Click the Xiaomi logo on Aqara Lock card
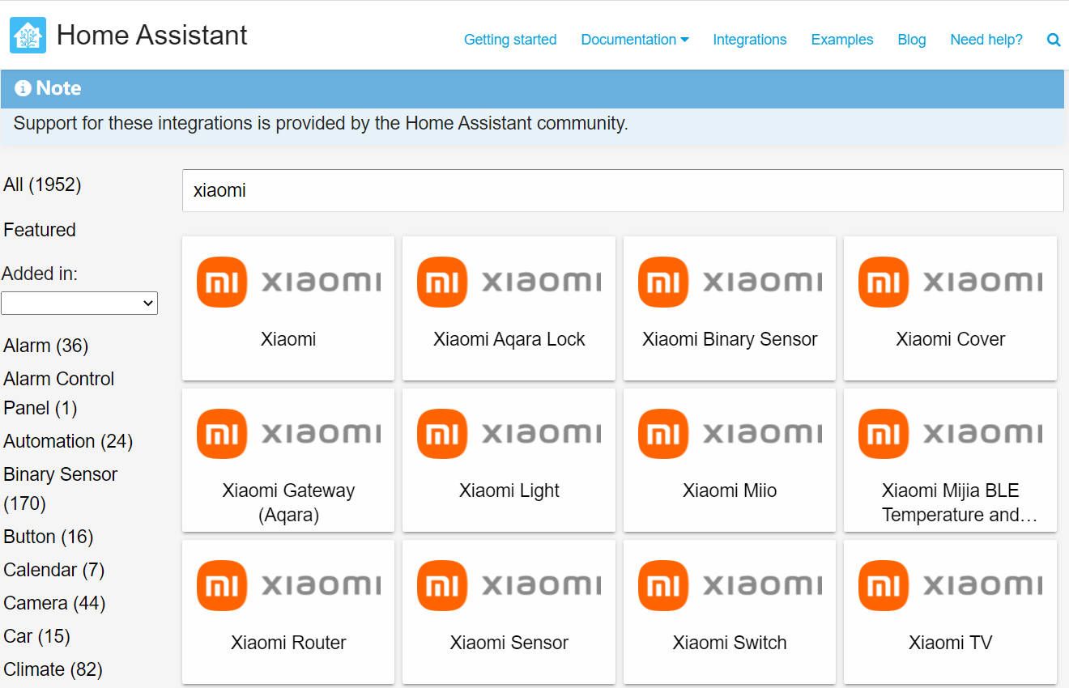The height and width of the screenshot is (688, 1069). click(509, 282)
